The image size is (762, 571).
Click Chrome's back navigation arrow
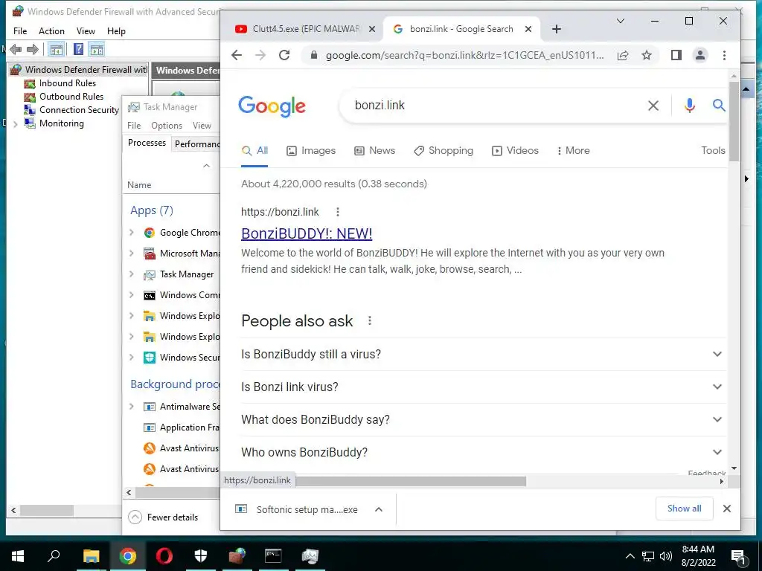coord(237,55)
